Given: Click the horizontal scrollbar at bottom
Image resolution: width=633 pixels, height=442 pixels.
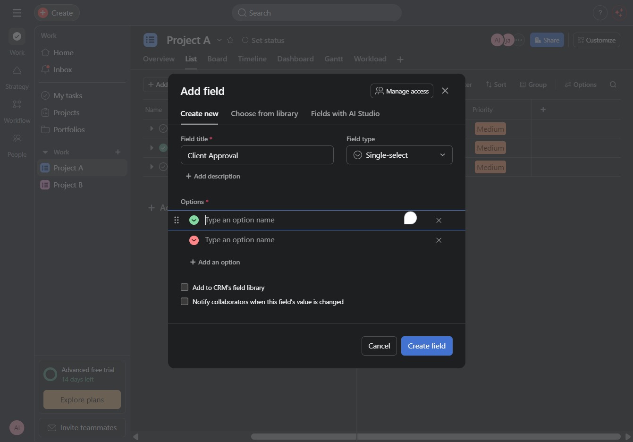Looking at the screenshot, I should [435, 436].
